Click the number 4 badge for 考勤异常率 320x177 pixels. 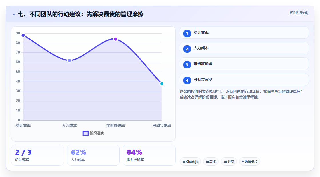coord(187,80)
